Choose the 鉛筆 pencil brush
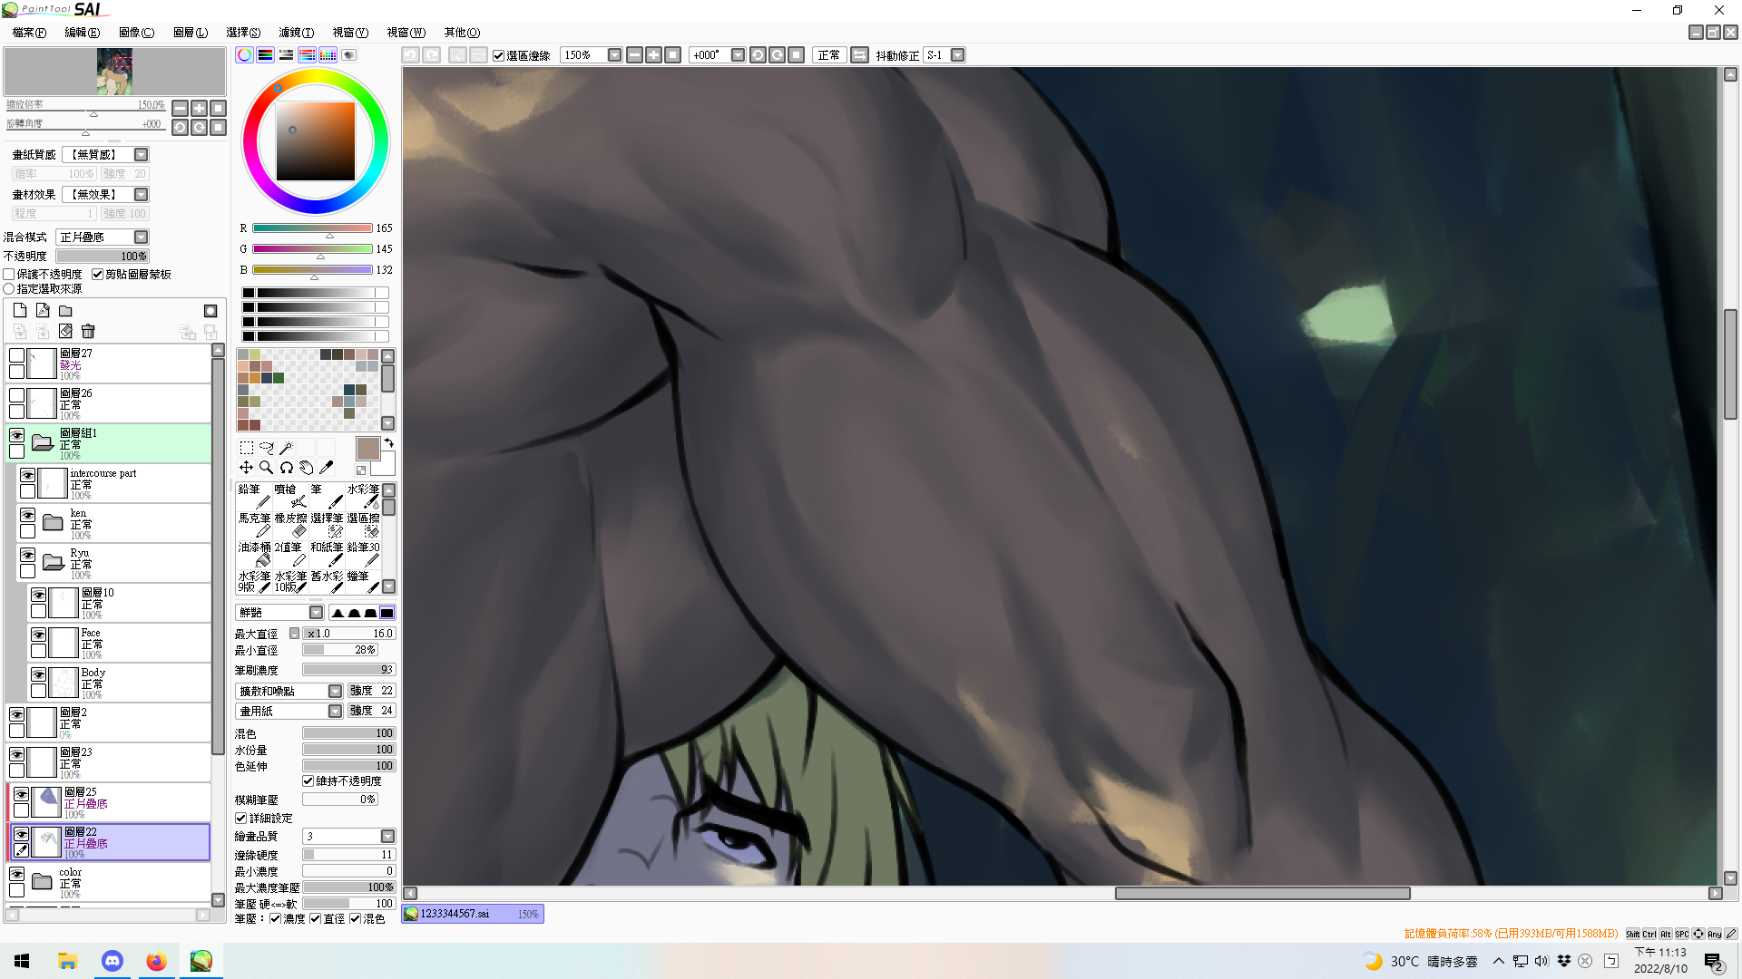 coord(254,496)
